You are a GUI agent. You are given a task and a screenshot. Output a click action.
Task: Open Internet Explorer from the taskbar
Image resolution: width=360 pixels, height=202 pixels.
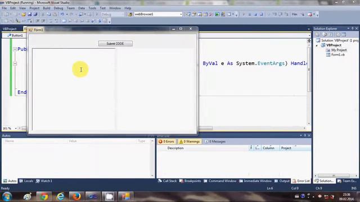click(60, 196)
